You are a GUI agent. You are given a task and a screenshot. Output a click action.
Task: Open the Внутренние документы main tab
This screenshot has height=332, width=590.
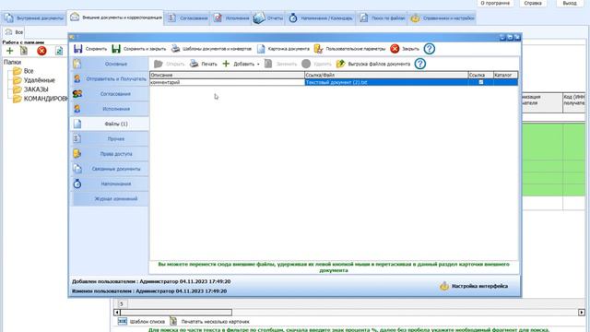[34, 18]
